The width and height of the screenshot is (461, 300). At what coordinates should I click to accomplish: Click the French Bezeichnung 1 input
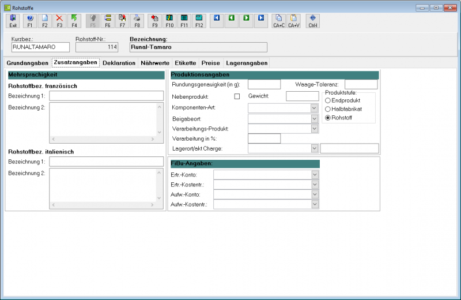click(x=107, y=96)
